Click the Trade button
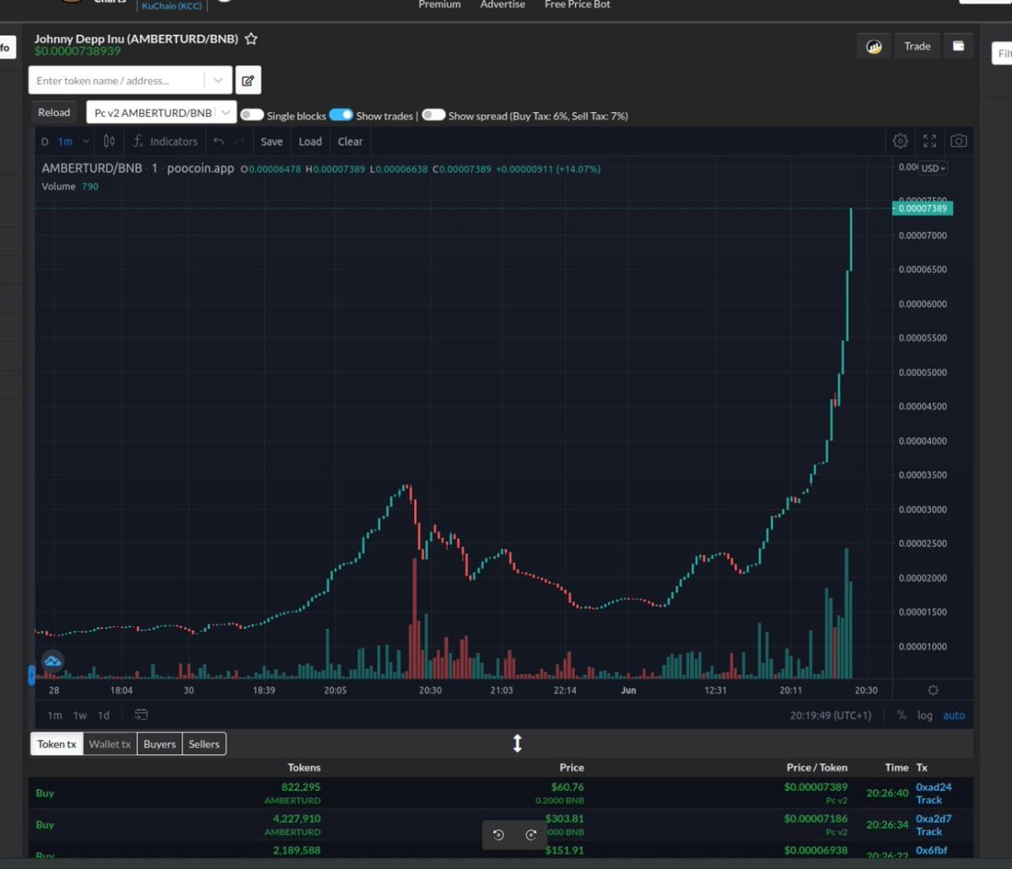1012x869 pixels. coord(918,46)
